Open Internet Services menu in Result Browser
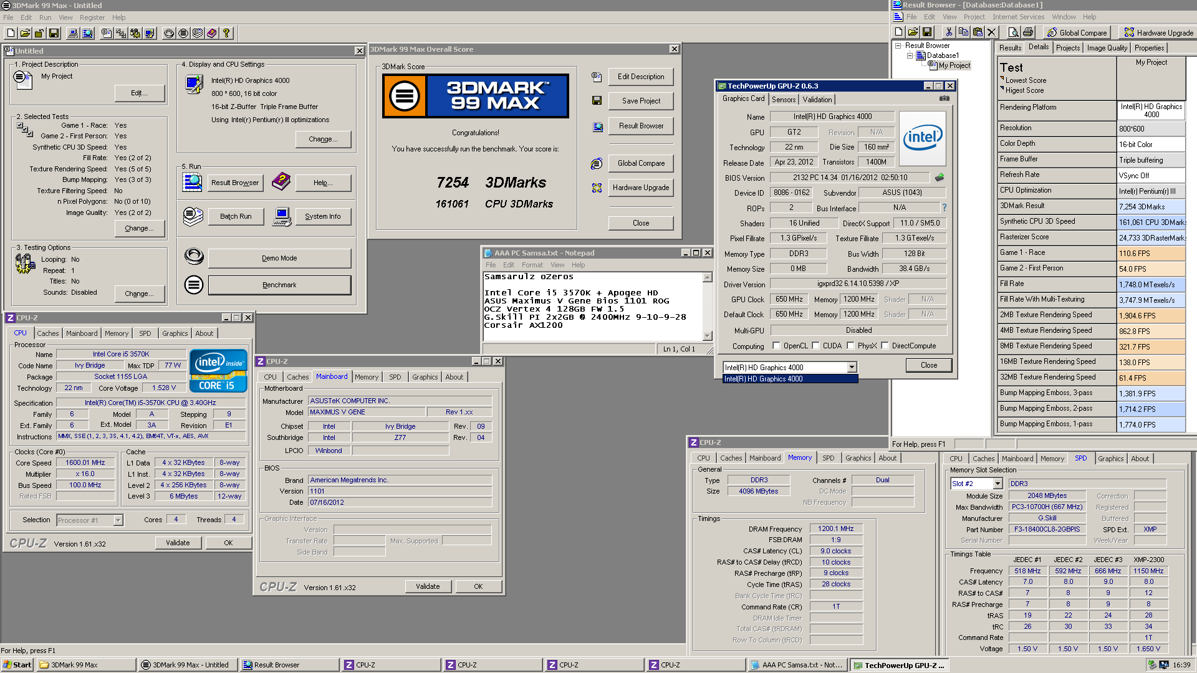This screenshot has width=1197, height=673. tap(1018, 17)
